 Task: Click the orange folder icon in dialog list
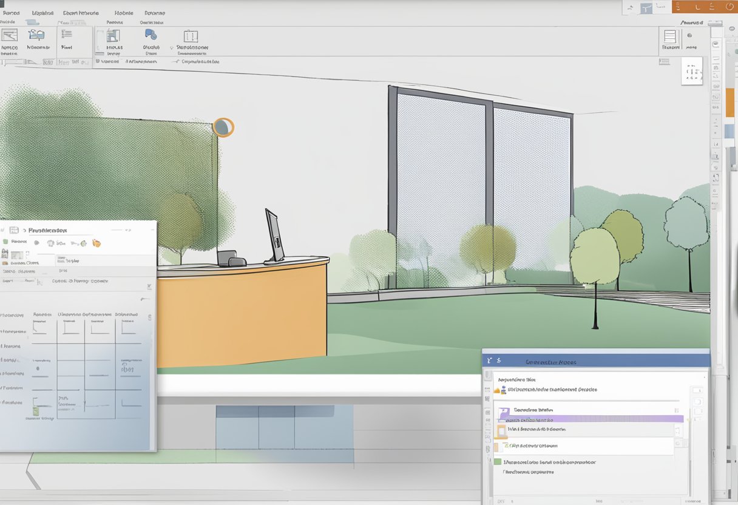click(501, 430)
